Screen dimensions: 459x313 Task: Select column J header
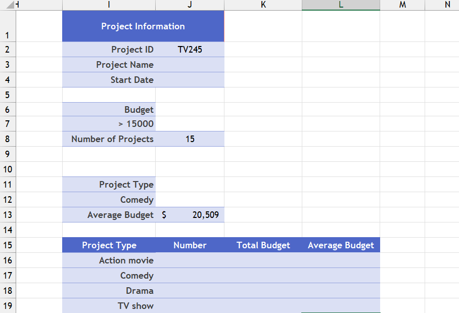pos(190,5)
